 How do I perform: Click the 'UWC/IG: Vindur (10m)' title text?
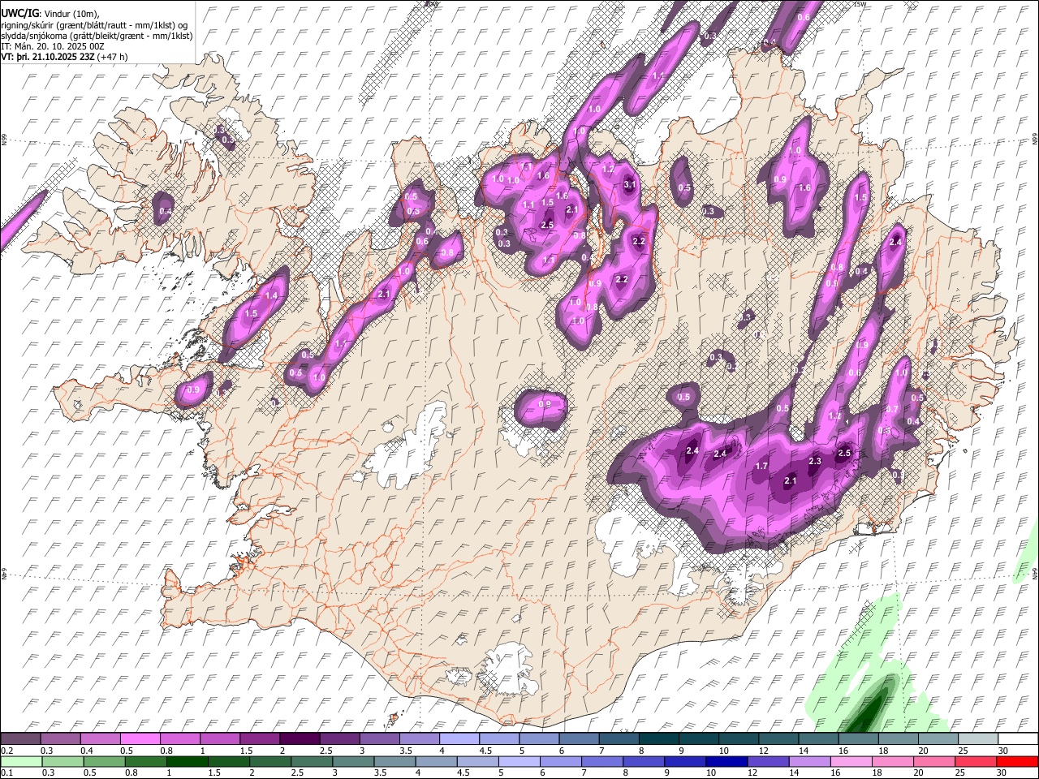pos(50,14)
